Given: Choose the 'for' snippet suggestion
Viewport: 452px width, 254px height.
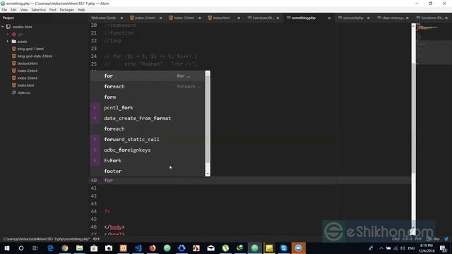Looking at the screenshot, I should tap(148, 76).
